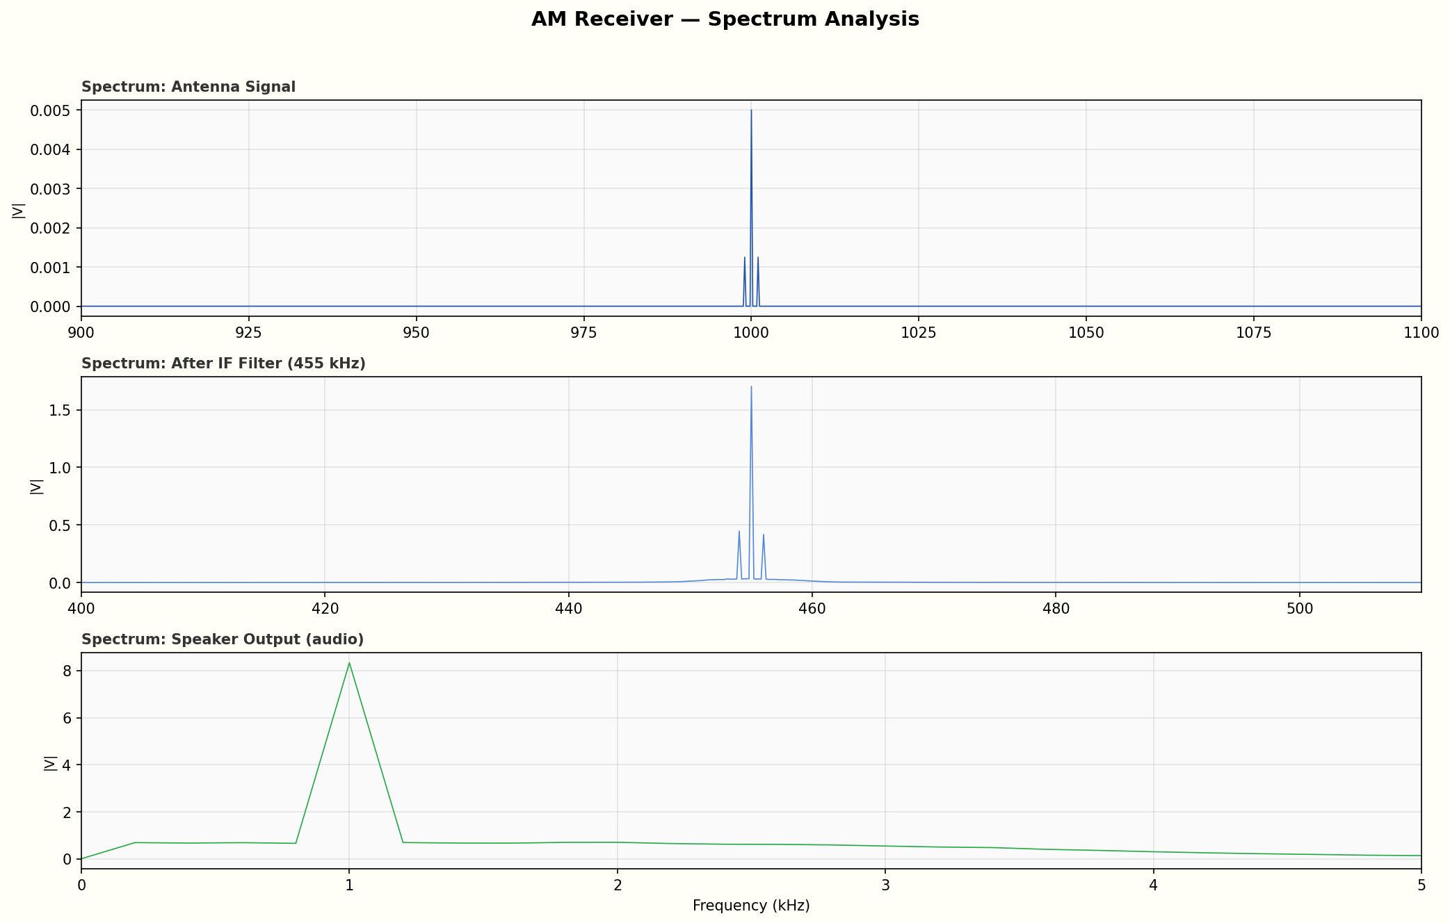1450x923 pixels.
Task: Click the 3 tick label on audio x-axis
Action: (x=885, y=885)
